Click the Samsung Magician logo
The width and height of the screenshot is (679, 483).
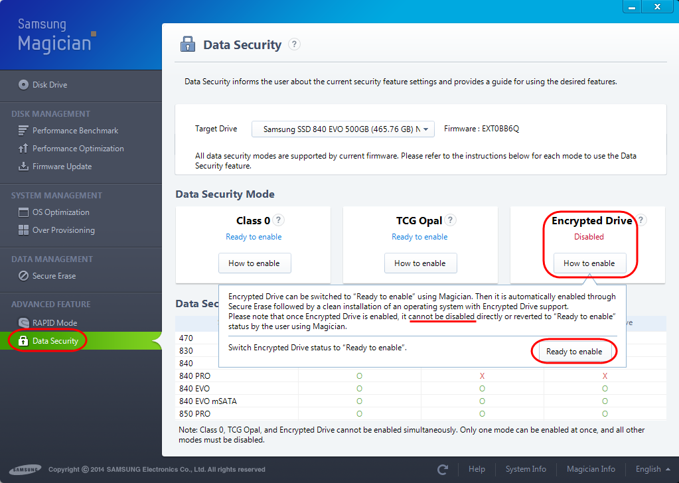coord(56,36)
